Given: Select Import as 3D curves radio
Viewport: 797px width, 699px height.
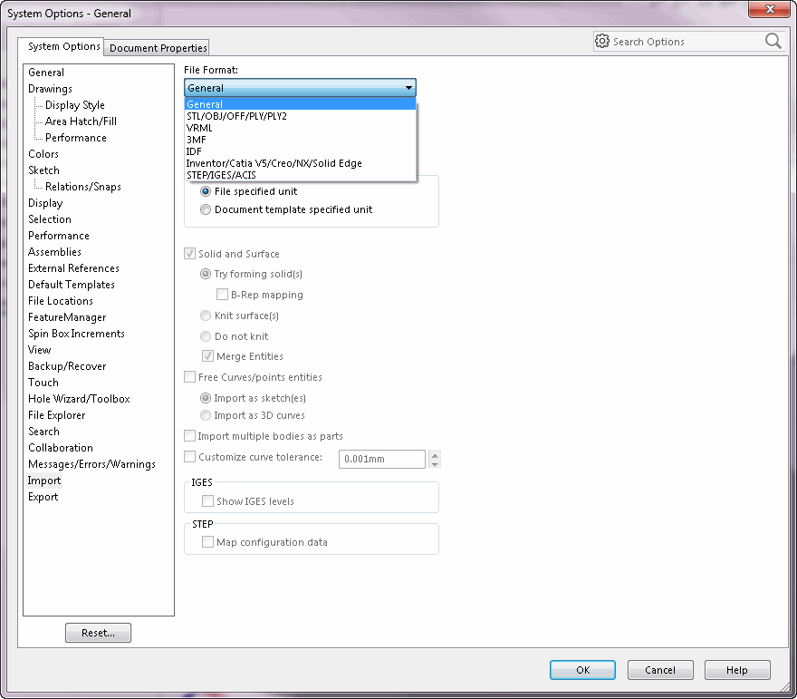Looking at the screenshot, I should [x=206, y=415].
